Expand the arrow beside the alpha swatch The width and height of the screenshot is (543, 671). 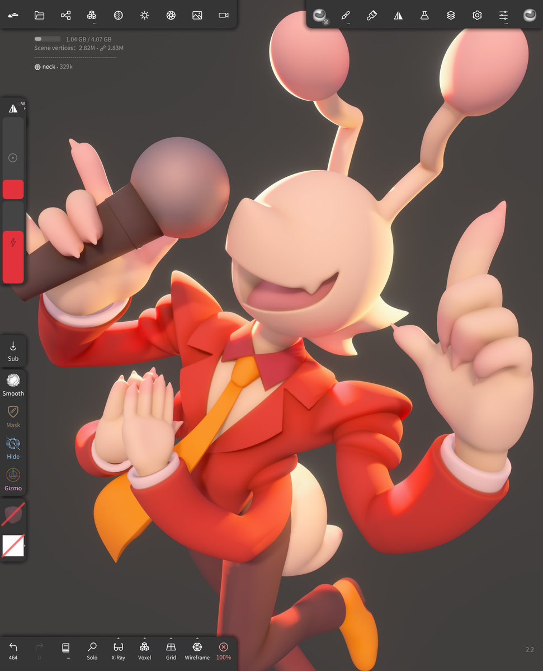point(25,546)
